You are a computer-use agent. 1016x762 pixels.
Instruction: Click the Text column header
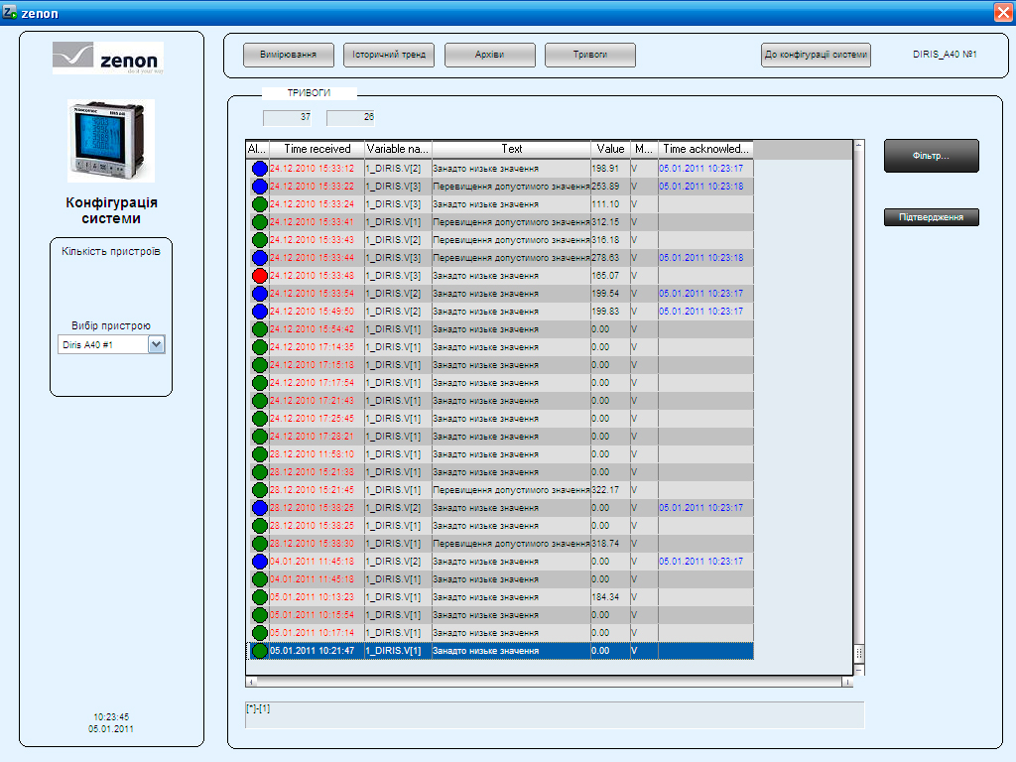click(511, 149)
